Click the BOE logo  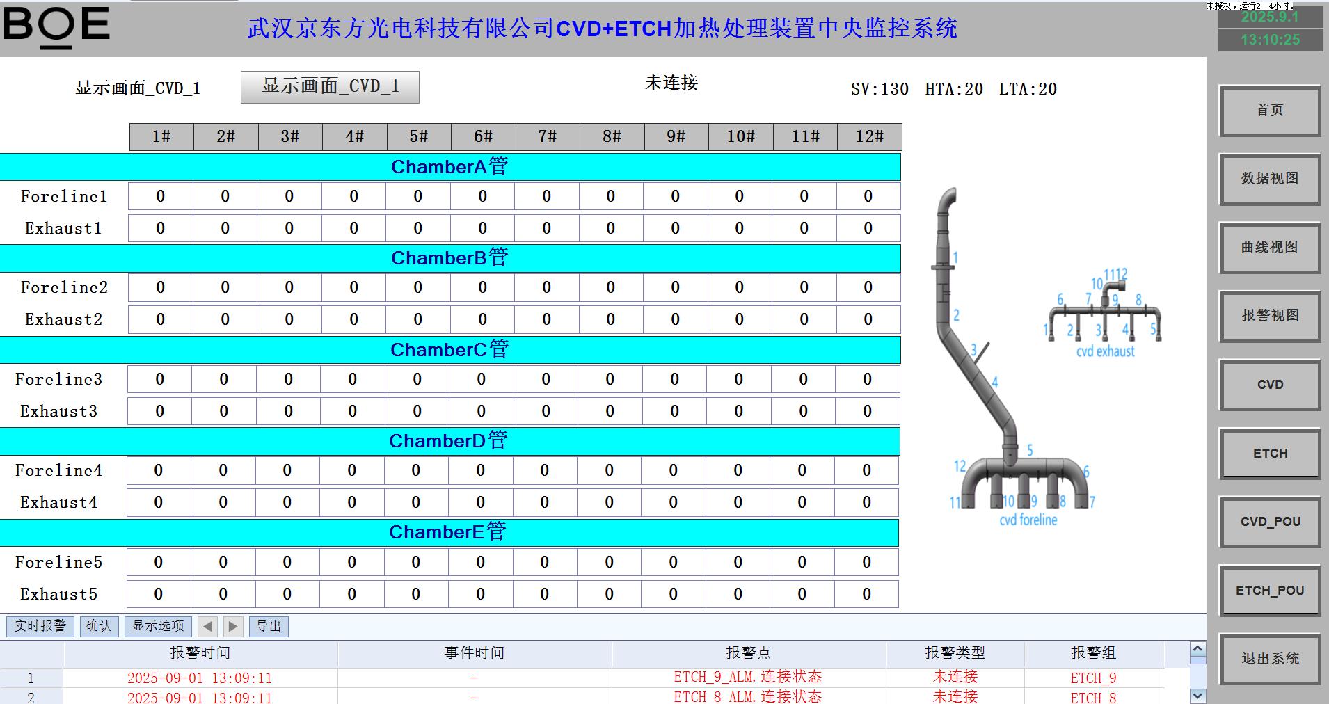pos(56,28)
